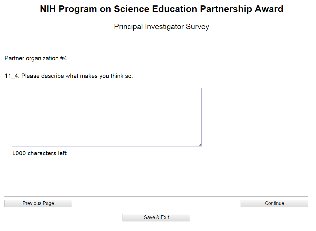The width and height of the screenshot is (316, 231).
Task: Click the word 'NIH' in the title
Action: [x=48, y=9]
